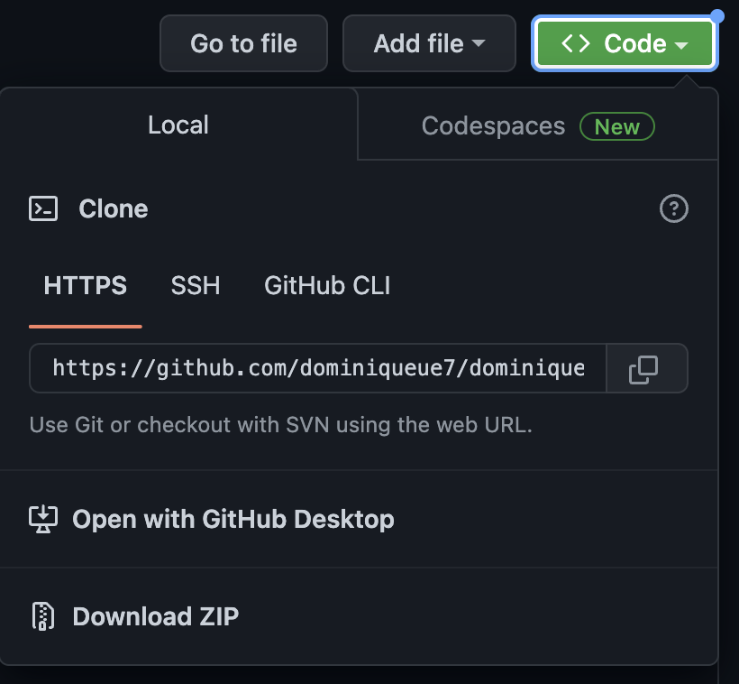Click the green New badge next to Codespaces
This screenshot has width=739, height=684.
click(x=617, y=126)
